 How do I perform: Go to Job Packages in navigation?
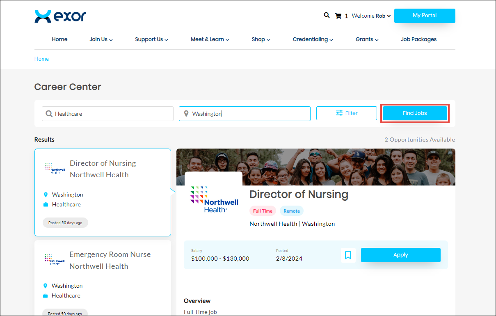418,39
